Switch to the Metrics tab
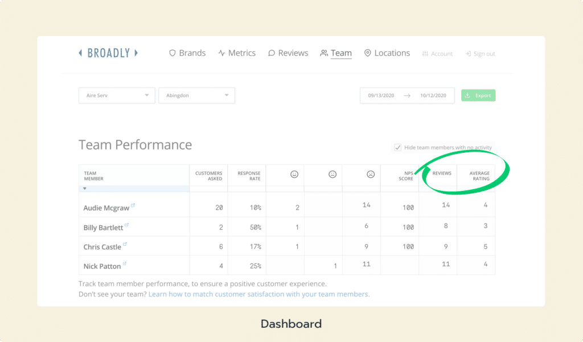Screen dimensions: 583x342 tap(237, 53)
